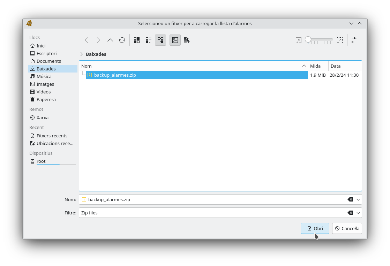390x266 pixels.
Task: Select the backup_alarmes.zip file
Action: pos(115,75)
